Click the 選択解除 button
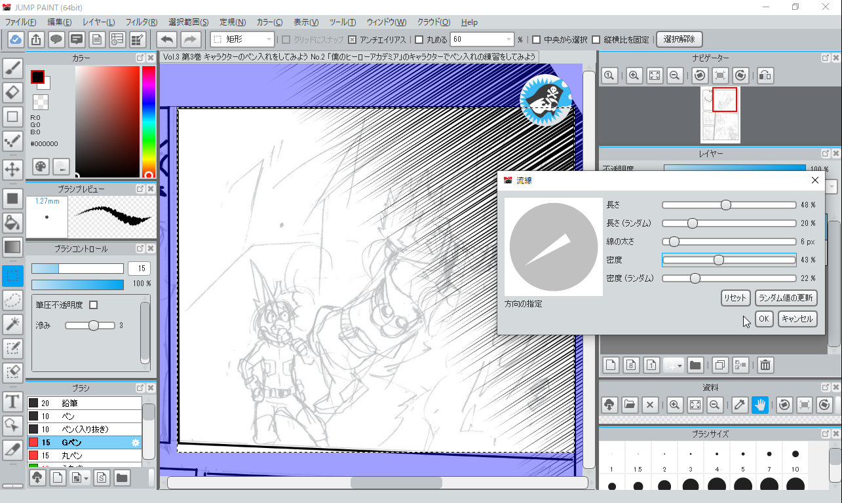842x503 pixels. [679, 39]
